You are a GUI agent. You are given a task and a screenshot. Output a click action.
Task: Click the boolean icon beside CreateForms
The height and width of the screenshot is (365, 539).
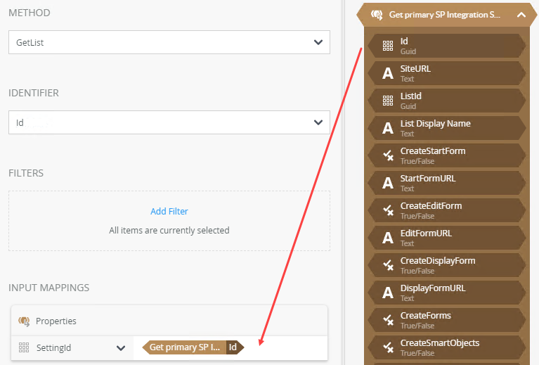point(388,320)
